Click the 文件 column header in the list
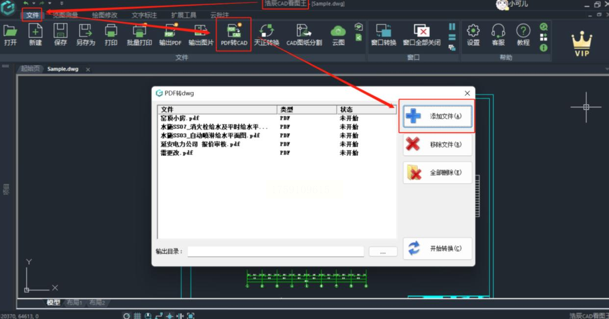The image size is (609, 319). click(217, 110)
